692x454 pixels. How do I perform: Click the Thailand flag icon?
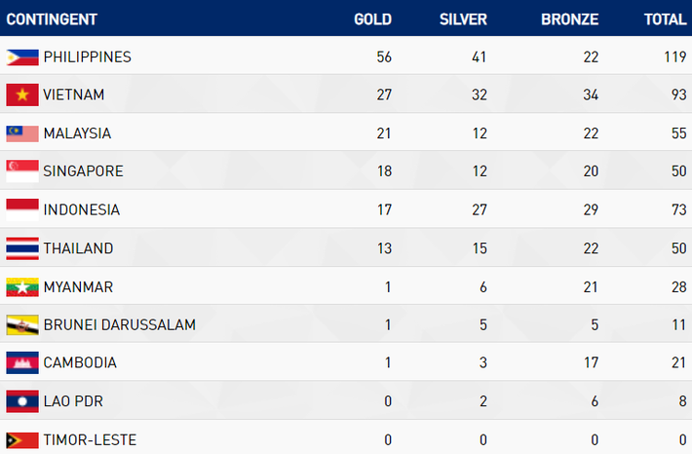[21, 248]
